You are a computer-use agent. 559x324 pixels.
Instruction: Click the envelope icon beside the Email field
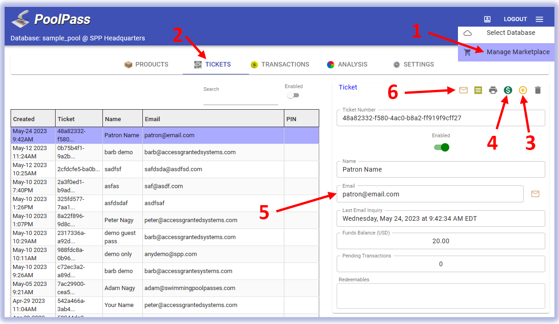tap(535, 194)
